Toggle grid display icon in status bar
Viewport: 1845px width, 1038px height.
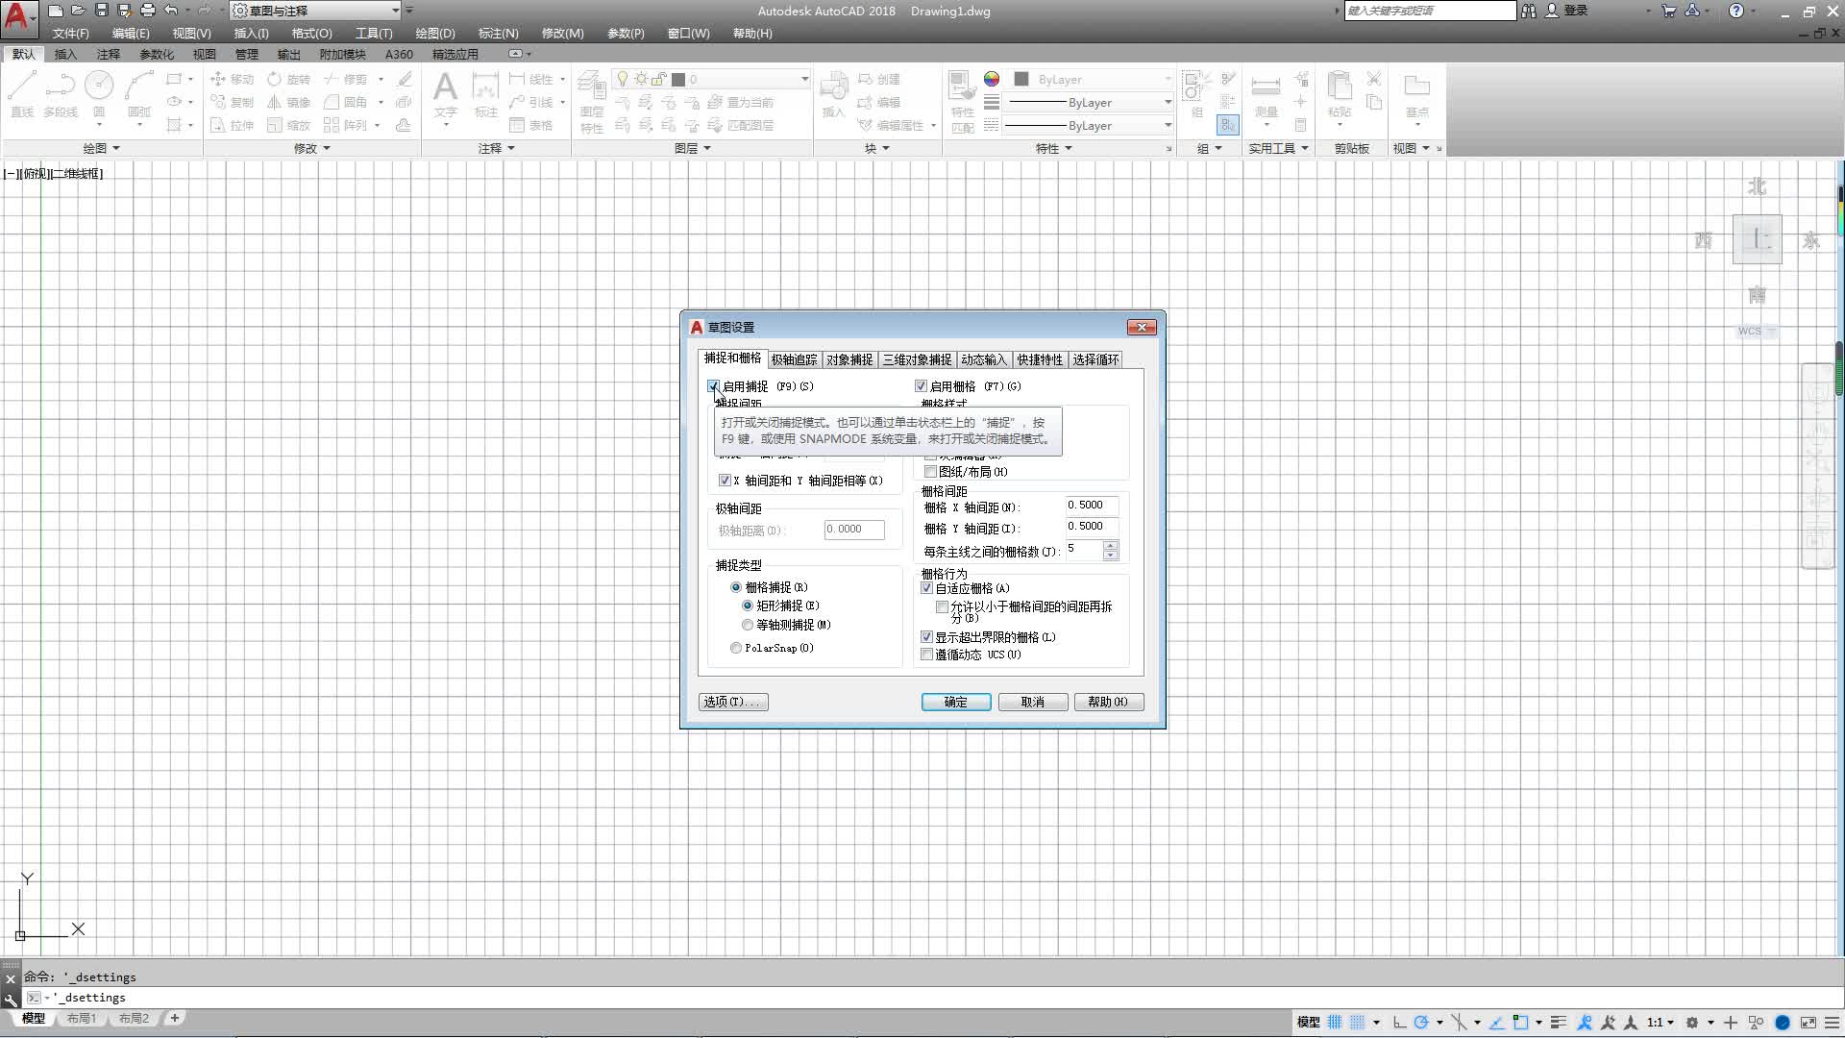(1335, 1022)
